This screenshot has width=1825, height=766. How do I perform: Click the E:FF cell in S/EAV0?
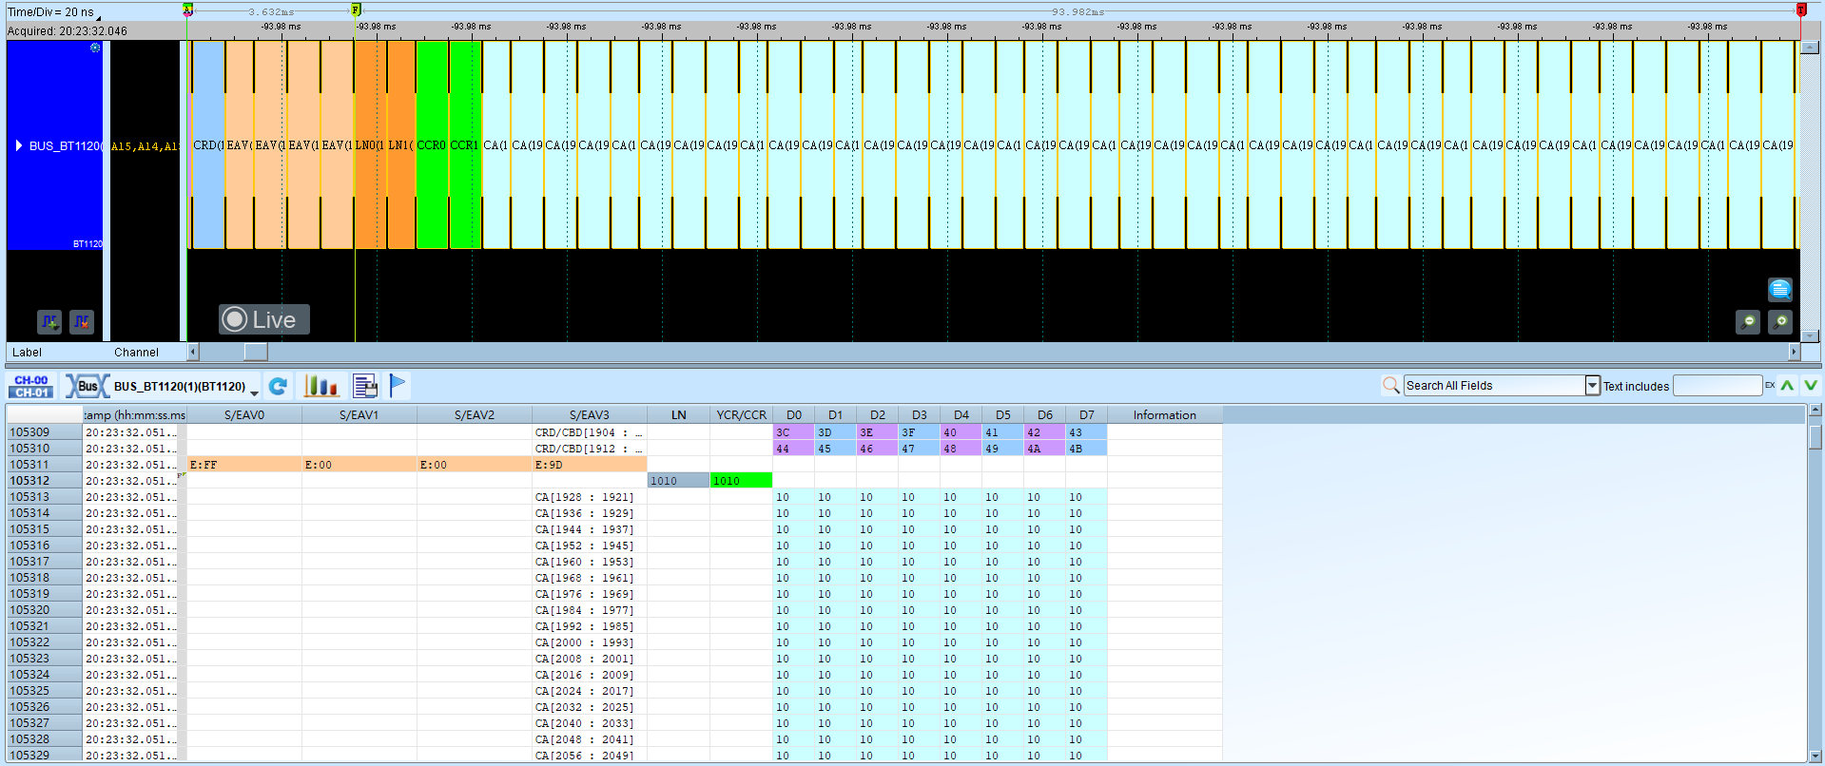pyautogui.click(x=244, y=465)
